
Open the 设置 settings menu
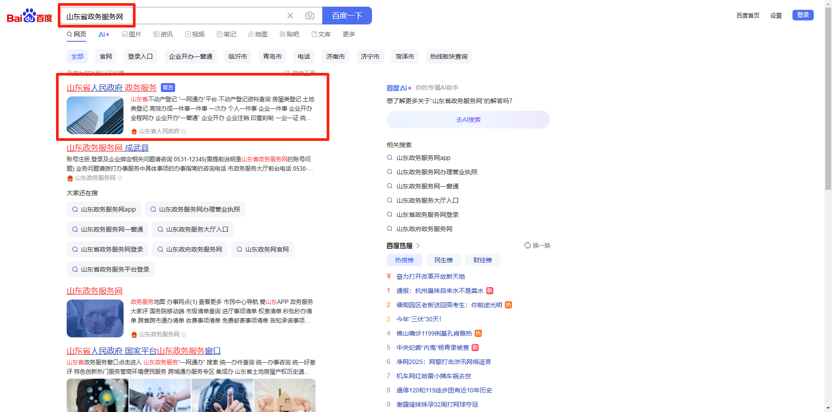click(x=776, y=16)
